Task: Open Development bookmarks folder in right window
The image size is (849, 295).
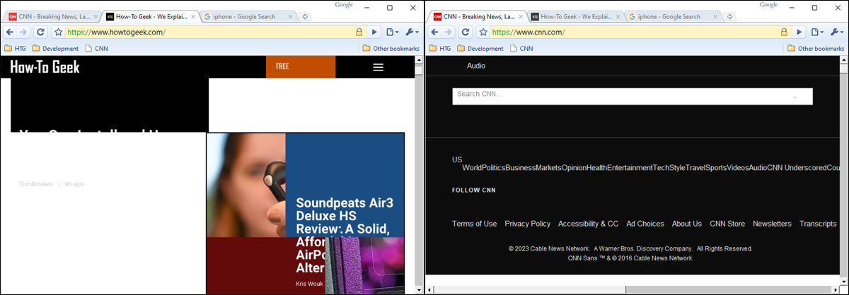Action: [480, 49]
